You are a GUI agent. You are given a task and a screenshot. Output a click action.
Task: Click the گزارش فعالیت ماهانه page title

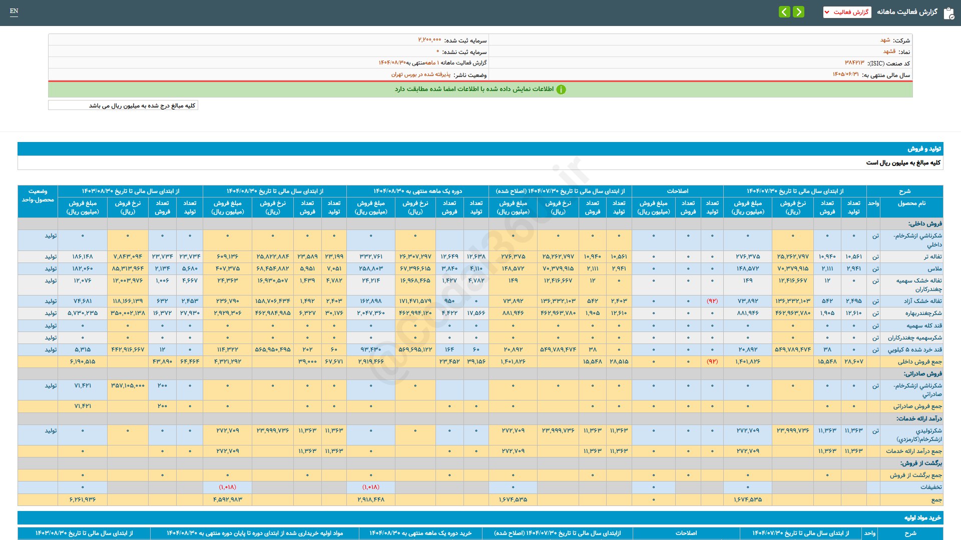[x=907, y=12]
